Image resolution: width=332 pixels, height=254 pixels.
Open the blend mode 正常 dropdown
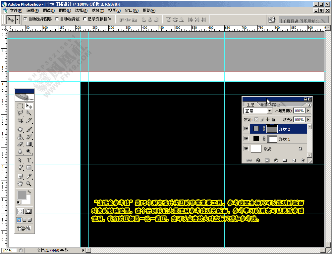[x=269, y=111]
